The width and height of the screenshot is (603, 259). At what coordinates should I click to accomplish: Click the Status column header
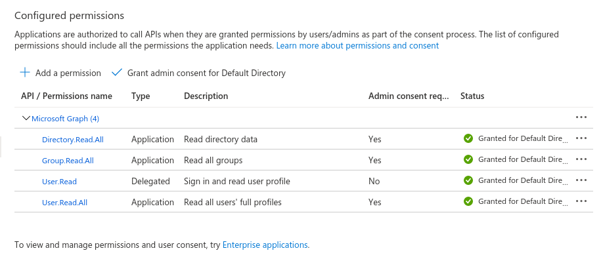tap(472, 96)
